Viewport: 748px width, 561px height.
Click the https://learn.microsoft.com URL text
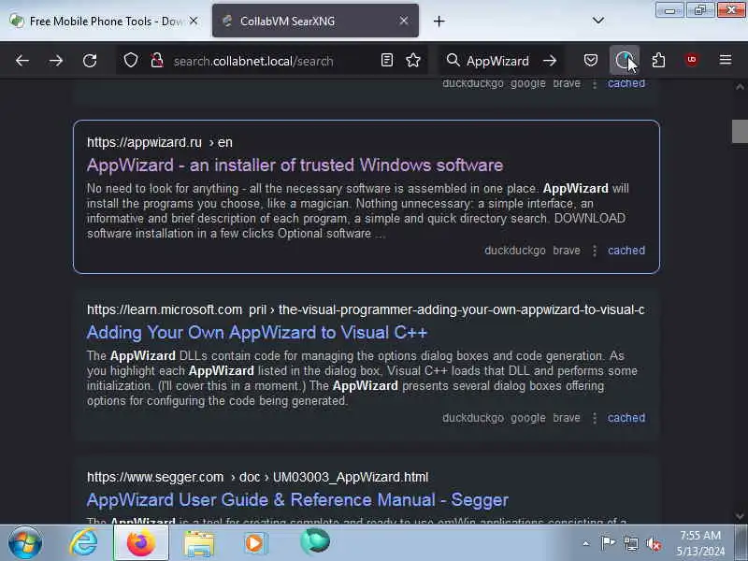click(165, 309)
